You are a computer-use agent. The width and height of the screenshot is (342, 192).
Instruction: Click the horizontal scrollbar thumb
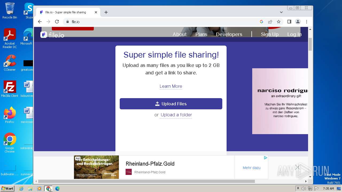click(x=146, y=181)
